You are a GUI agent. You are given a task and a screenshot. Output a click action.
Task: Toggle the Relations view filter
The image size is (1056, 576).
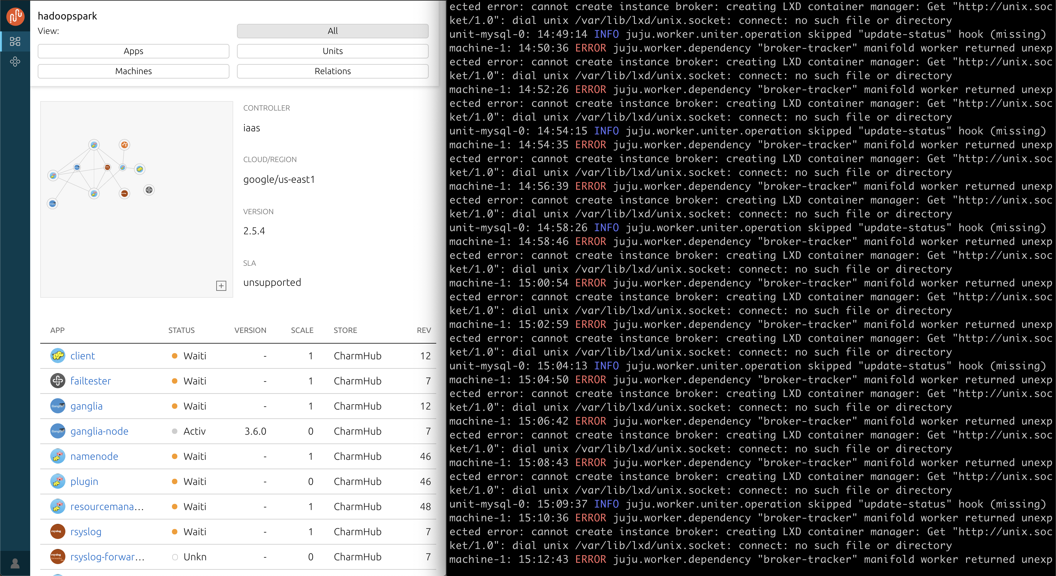pyautogui.click(x=332, y=71)
